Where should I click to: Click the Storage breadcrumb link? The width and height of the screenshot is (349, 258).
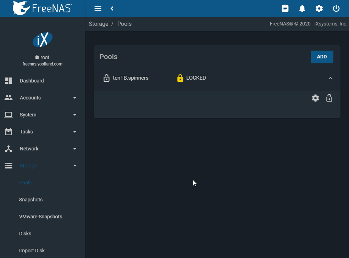(98, 24)
